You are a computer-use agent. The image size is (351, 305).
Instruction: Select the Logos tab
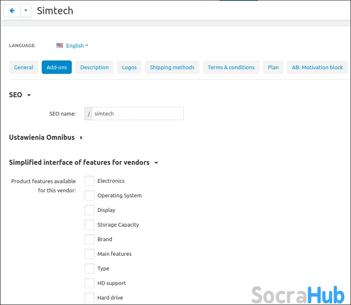tap(129, 67)
